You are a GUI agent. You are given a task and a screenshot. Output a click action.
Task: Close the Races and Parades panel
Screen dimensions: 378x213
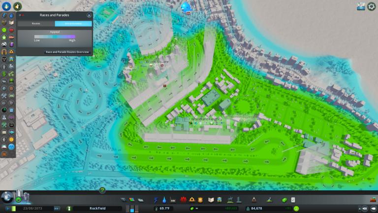(89, 15)
